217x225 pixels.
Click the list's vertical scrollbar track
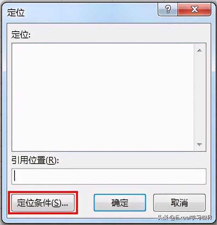200,97
